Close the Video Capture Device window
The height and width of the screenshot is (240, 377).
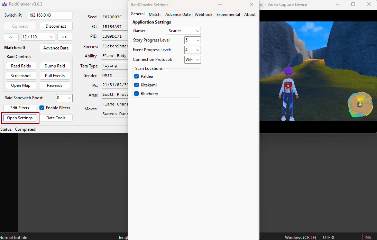[x=369, y=4]
